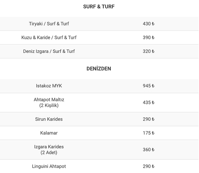Screen dimensions: 199x173
Task: Click the 320 ₺ price
Action: [149, 51]
